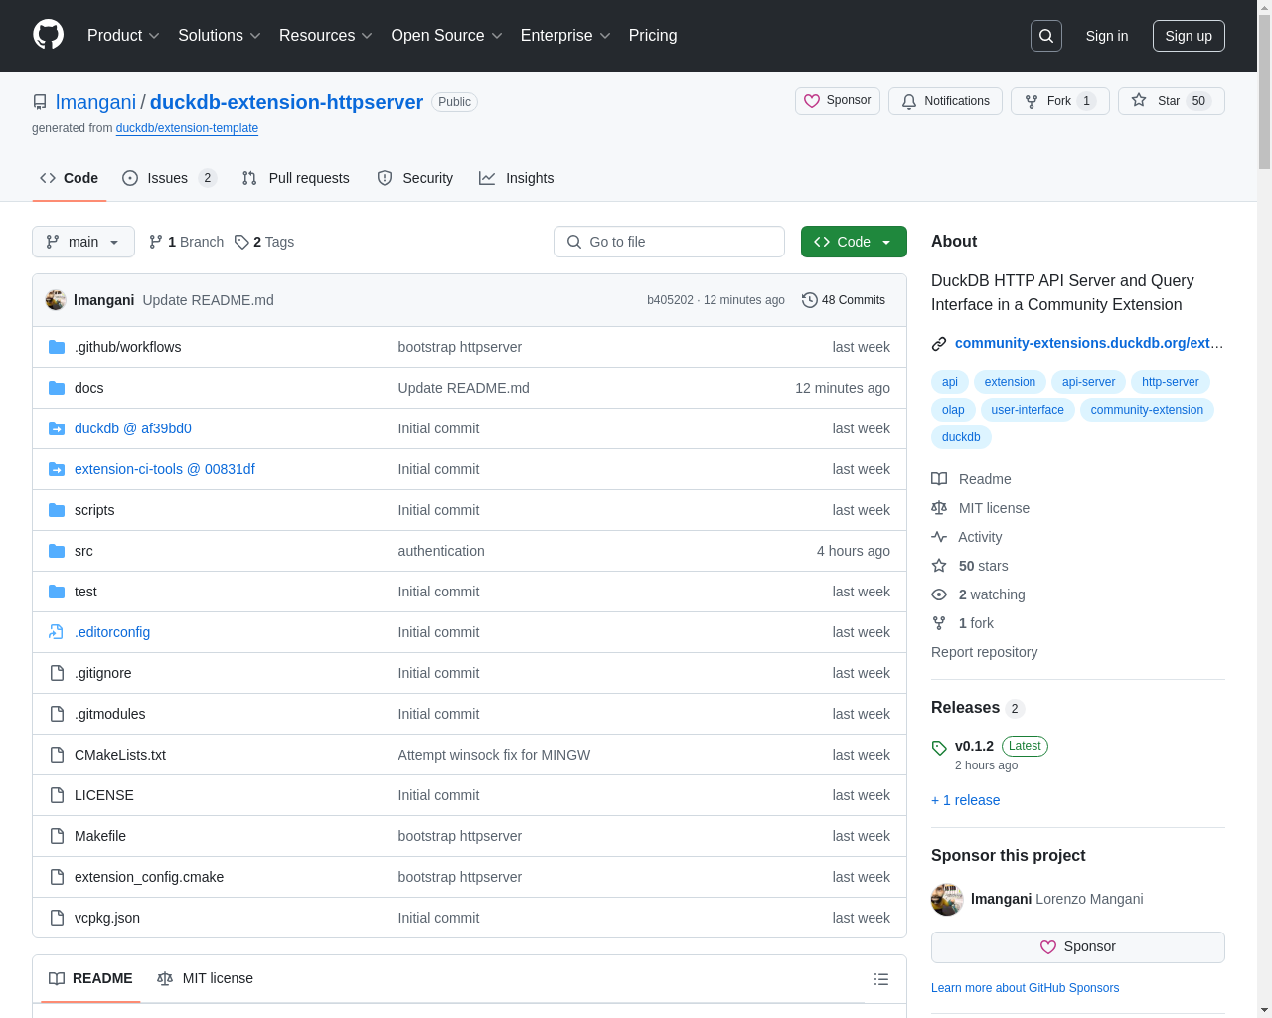Open the Insights tab
Viewport: 1272px width, 1018px height.
point(516,178)
